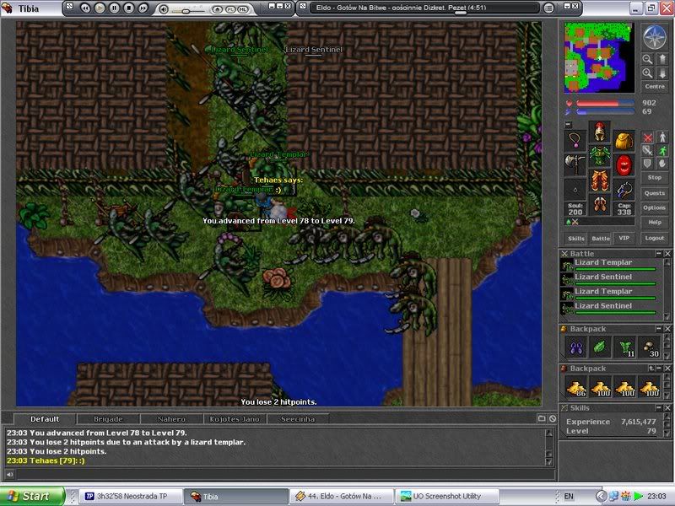Click the ignore/close channel icon
Image resolution: width=675 pixels, height=506 pixels.
[x=553, y=418]
